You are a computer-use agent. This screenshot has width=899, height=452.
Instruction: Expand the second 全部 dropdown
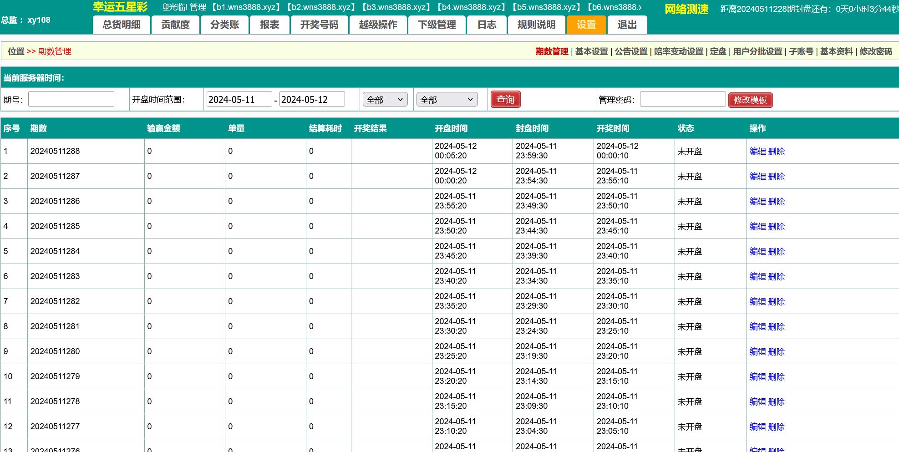pos(447,100)
